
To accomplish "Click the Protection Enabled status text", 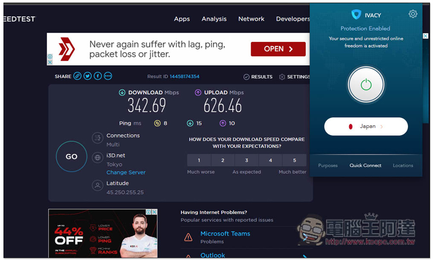I will [x=365, y=29].
